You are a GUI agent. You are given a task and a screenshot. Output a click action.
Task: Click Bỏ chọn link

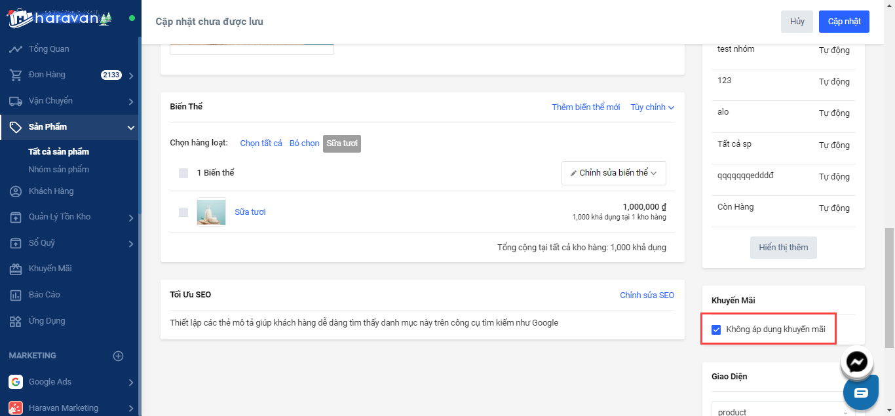coord(305,143)
